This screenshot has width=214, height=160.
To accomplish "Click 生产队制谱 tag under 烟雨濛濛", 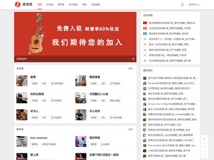I will (x=115, y=83).
